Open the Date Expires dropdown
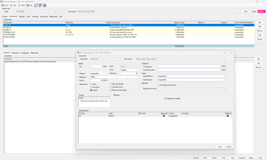 [224, 80]
